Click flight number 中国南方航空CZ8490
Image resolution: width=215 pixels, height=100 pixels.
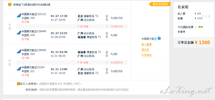(34, 50)
